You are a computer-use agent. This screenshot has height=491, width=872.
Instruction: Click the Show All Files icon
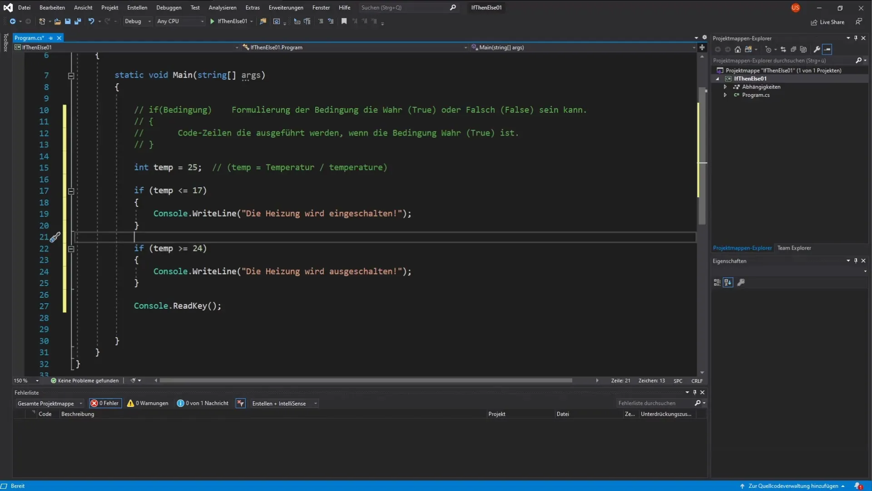[803, 49]
